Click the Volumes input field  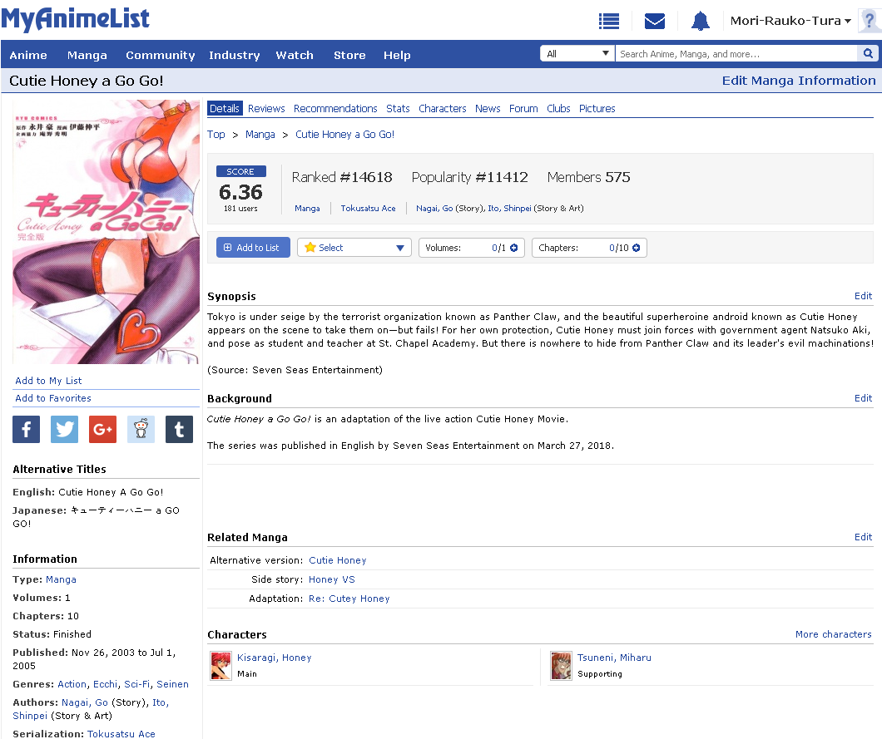[472, 248]
